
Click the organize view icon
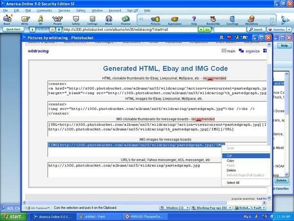pos(241,51)
